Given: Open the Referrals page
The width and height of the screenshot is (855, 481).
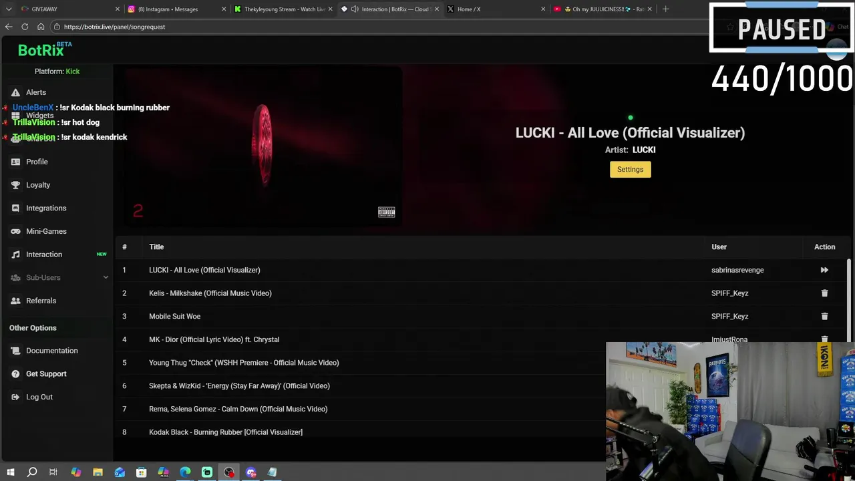Looking at the screenshot, I should pos(41,301).
